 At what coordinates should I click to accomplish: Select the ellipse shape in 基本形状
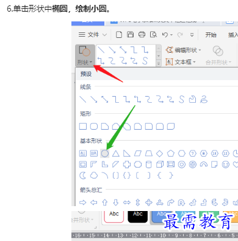pyautogui.click(x=105, y=154)
